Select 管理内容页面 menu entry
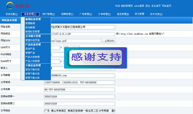This screenshot has height=114, width=193. pyautogui.click(x=32, y=40)
